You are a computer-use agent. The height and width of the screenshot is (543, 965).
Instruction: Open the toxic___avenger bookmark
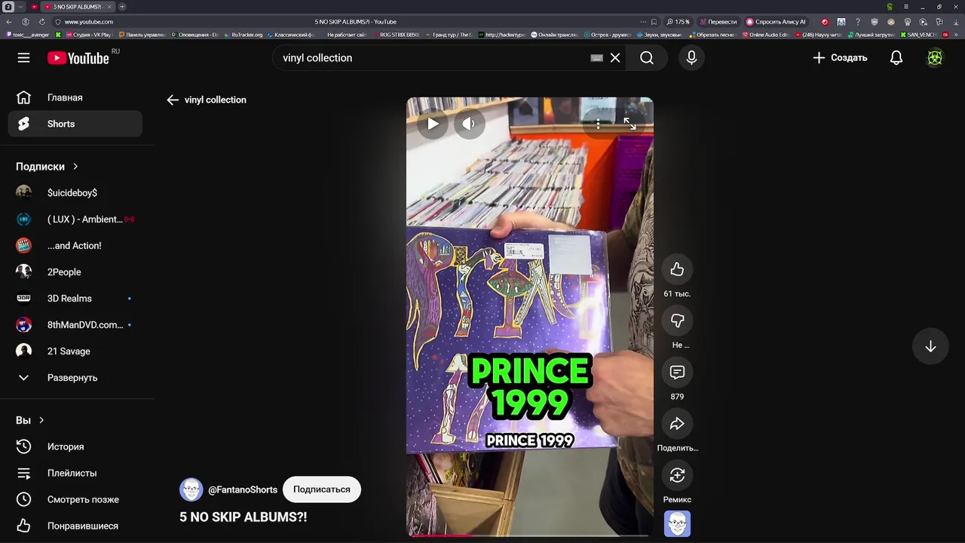point(27,35)
